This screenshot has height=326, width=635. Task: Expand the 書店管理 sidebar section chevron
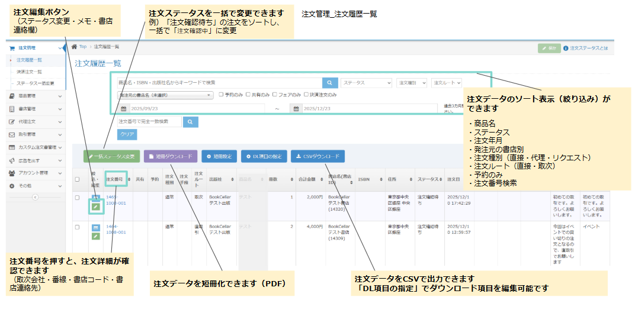coord(60,109)
